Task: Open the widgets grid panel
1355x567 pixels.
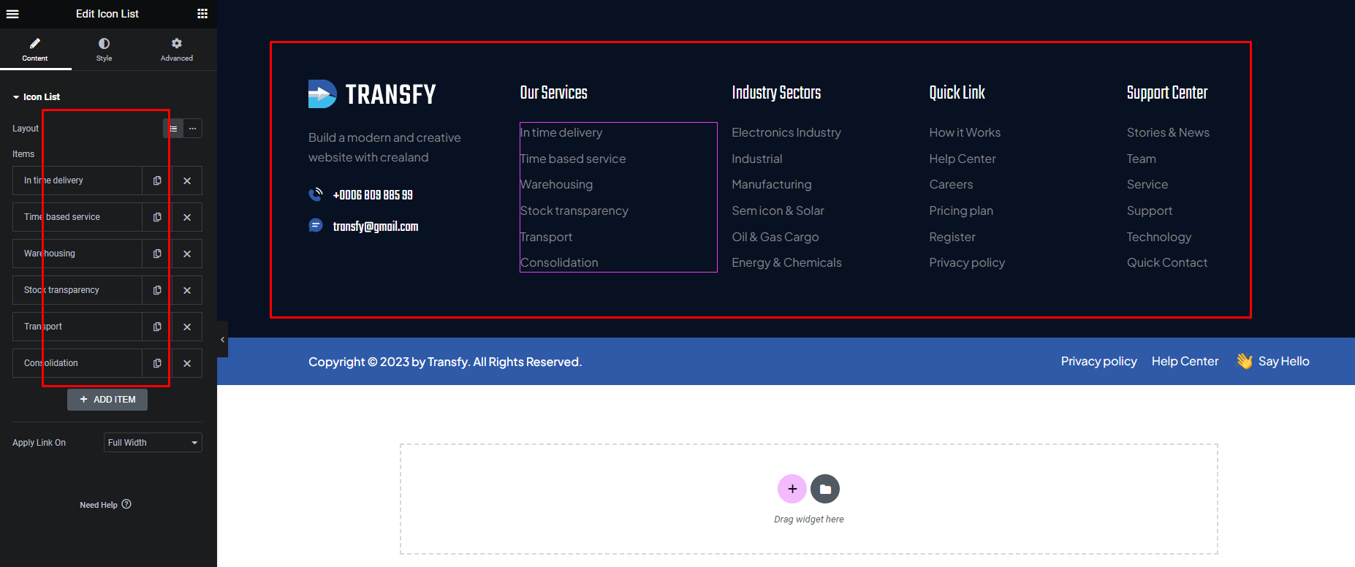Action: click(x=202, y=14)
